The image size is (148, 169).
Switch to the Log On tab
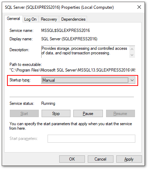tap(30, 19)
